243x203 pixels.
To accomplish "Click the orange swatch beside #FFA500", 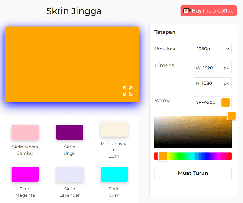I will pos(226,102).
